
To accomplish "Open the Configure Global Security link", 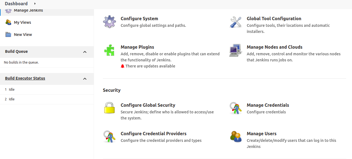I will [x=148, y=105].
